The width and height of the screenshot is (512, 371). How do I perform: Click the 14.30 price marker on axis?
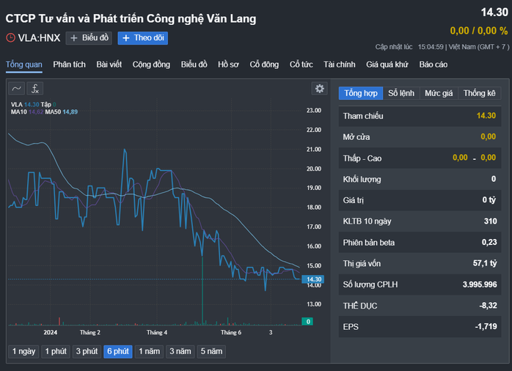coord(313,279)
